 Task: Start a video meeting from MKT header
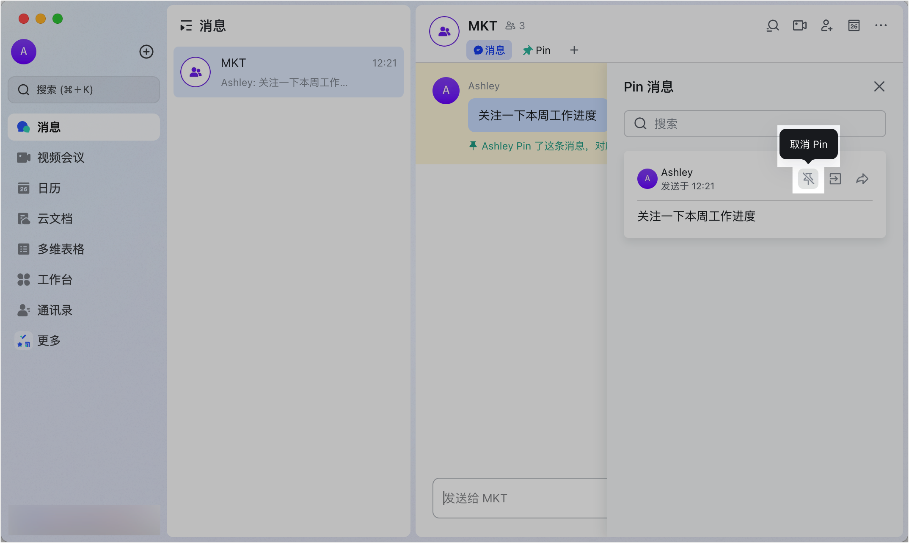(799, 26)
